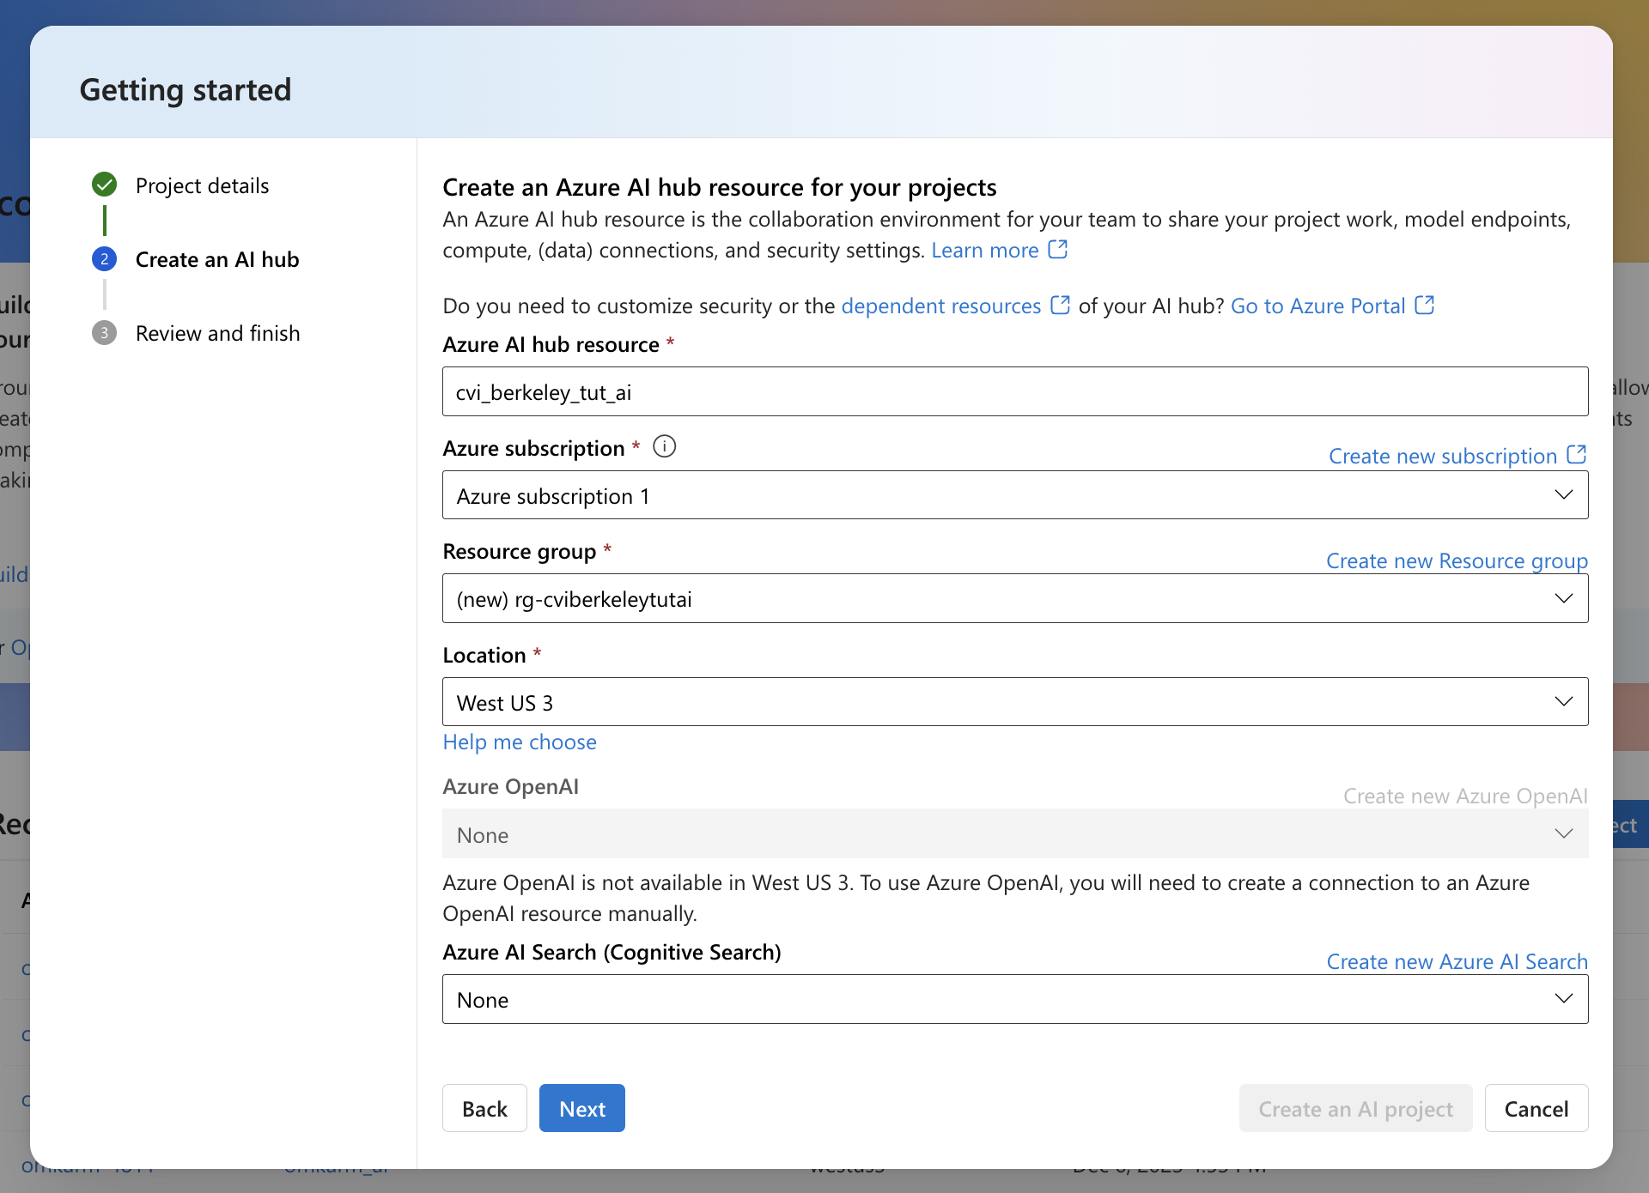
Task: Open the Go to Azure Portal link
Action: 1318,306
